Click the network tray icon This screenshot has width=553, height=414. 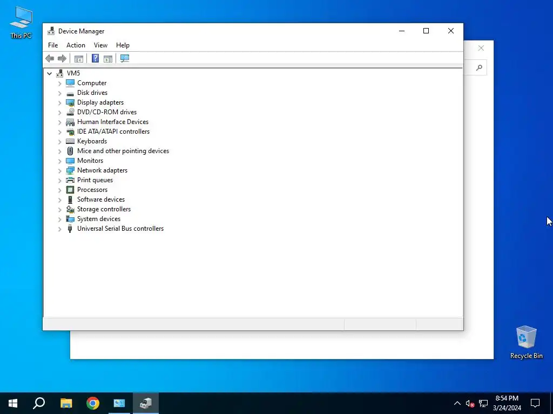(483, 403)
